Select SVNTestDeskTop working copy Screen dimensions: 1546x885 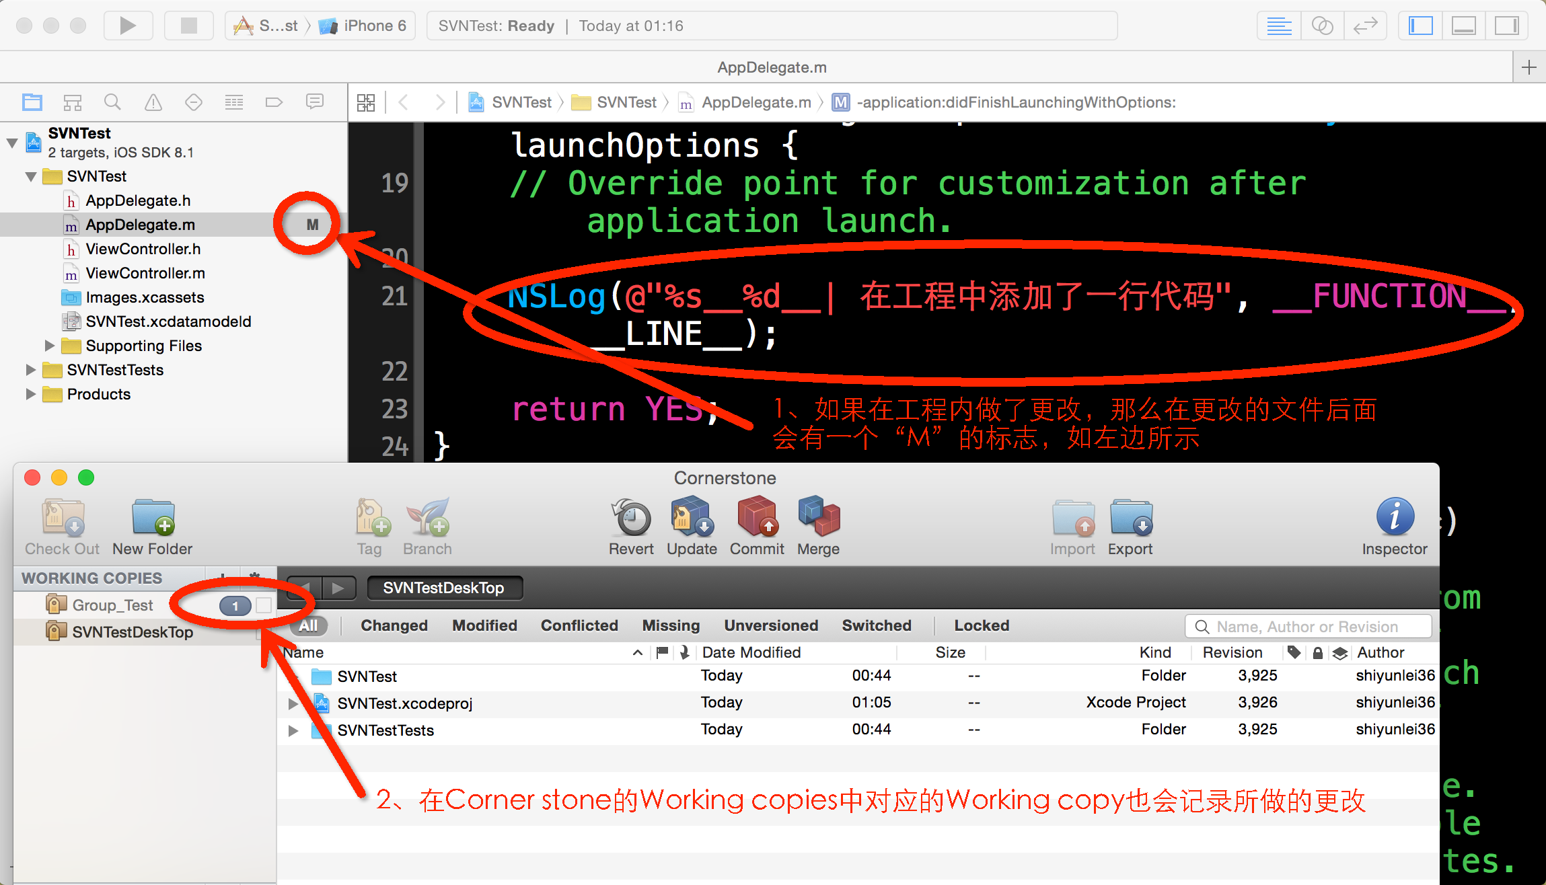[x=145, y=632]
